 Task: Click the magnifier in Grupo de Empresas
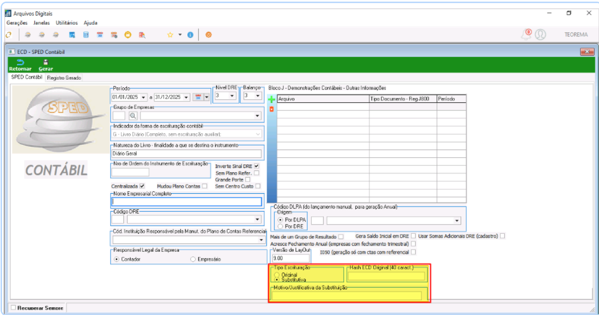[133, 116]
